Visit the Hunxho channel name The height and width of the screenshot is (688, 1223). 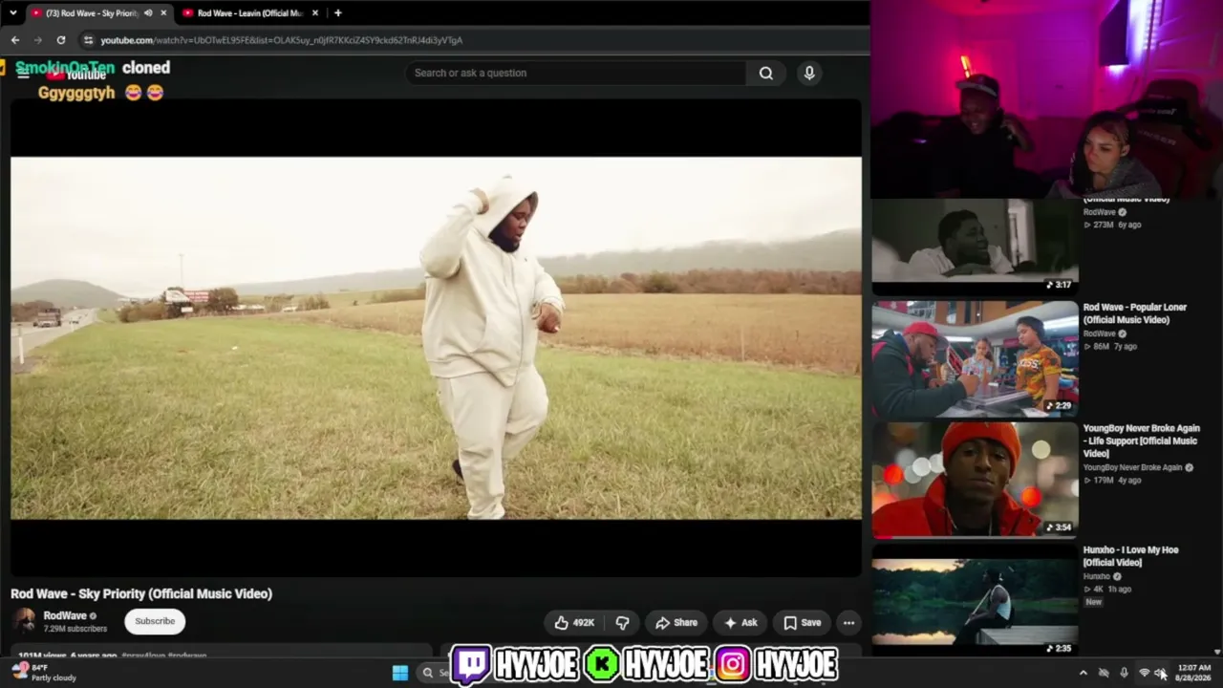pyautogui.click(x=1097, y=577)
